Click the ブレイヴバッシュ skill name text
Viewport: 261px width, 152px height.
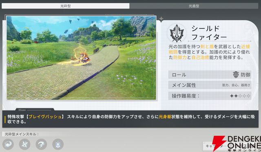[x=45, y=117]
